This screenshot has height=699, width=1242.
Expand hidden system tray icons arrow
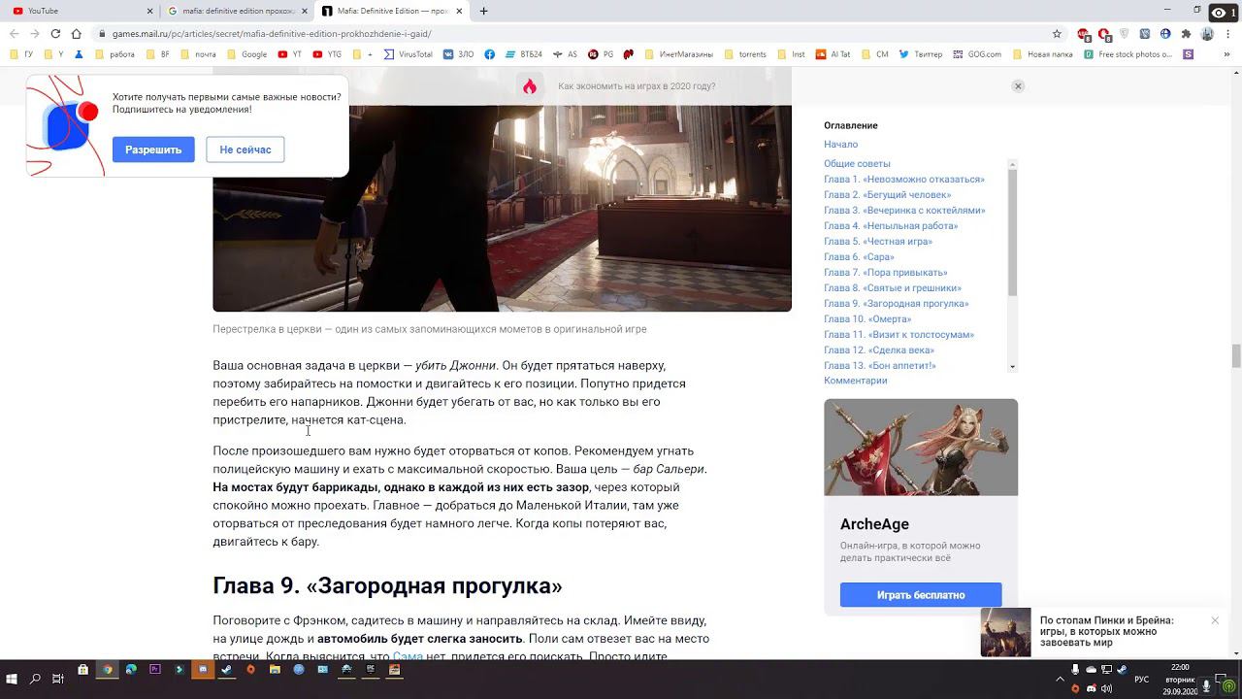(1060, 680)
